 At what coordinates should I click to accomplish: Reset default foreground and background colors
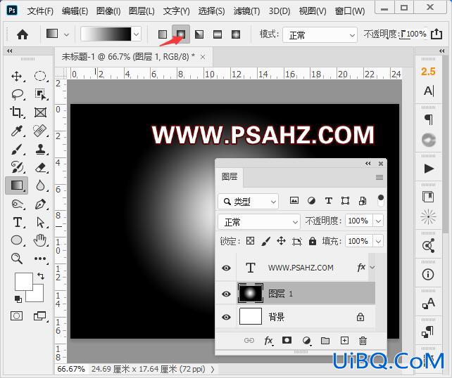pos(18,299)
